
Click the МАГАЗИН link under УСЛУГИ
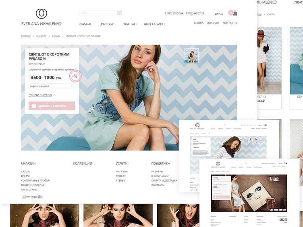[x=122, y=171]
